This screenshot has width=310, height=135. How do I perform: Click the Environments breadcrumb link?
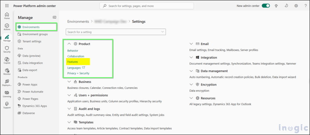[78, 21]
